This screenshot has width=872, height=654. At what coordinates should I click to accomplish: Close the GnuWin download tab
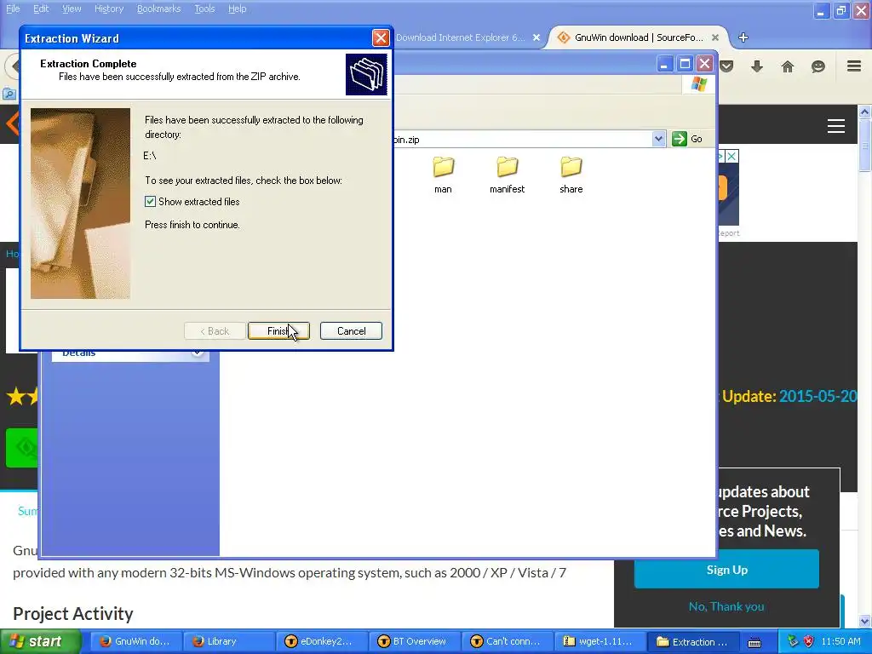(715, 37)
